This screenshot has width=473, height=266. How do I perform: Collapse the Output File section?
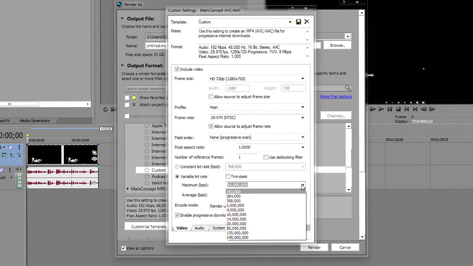[x=122, y=18]
